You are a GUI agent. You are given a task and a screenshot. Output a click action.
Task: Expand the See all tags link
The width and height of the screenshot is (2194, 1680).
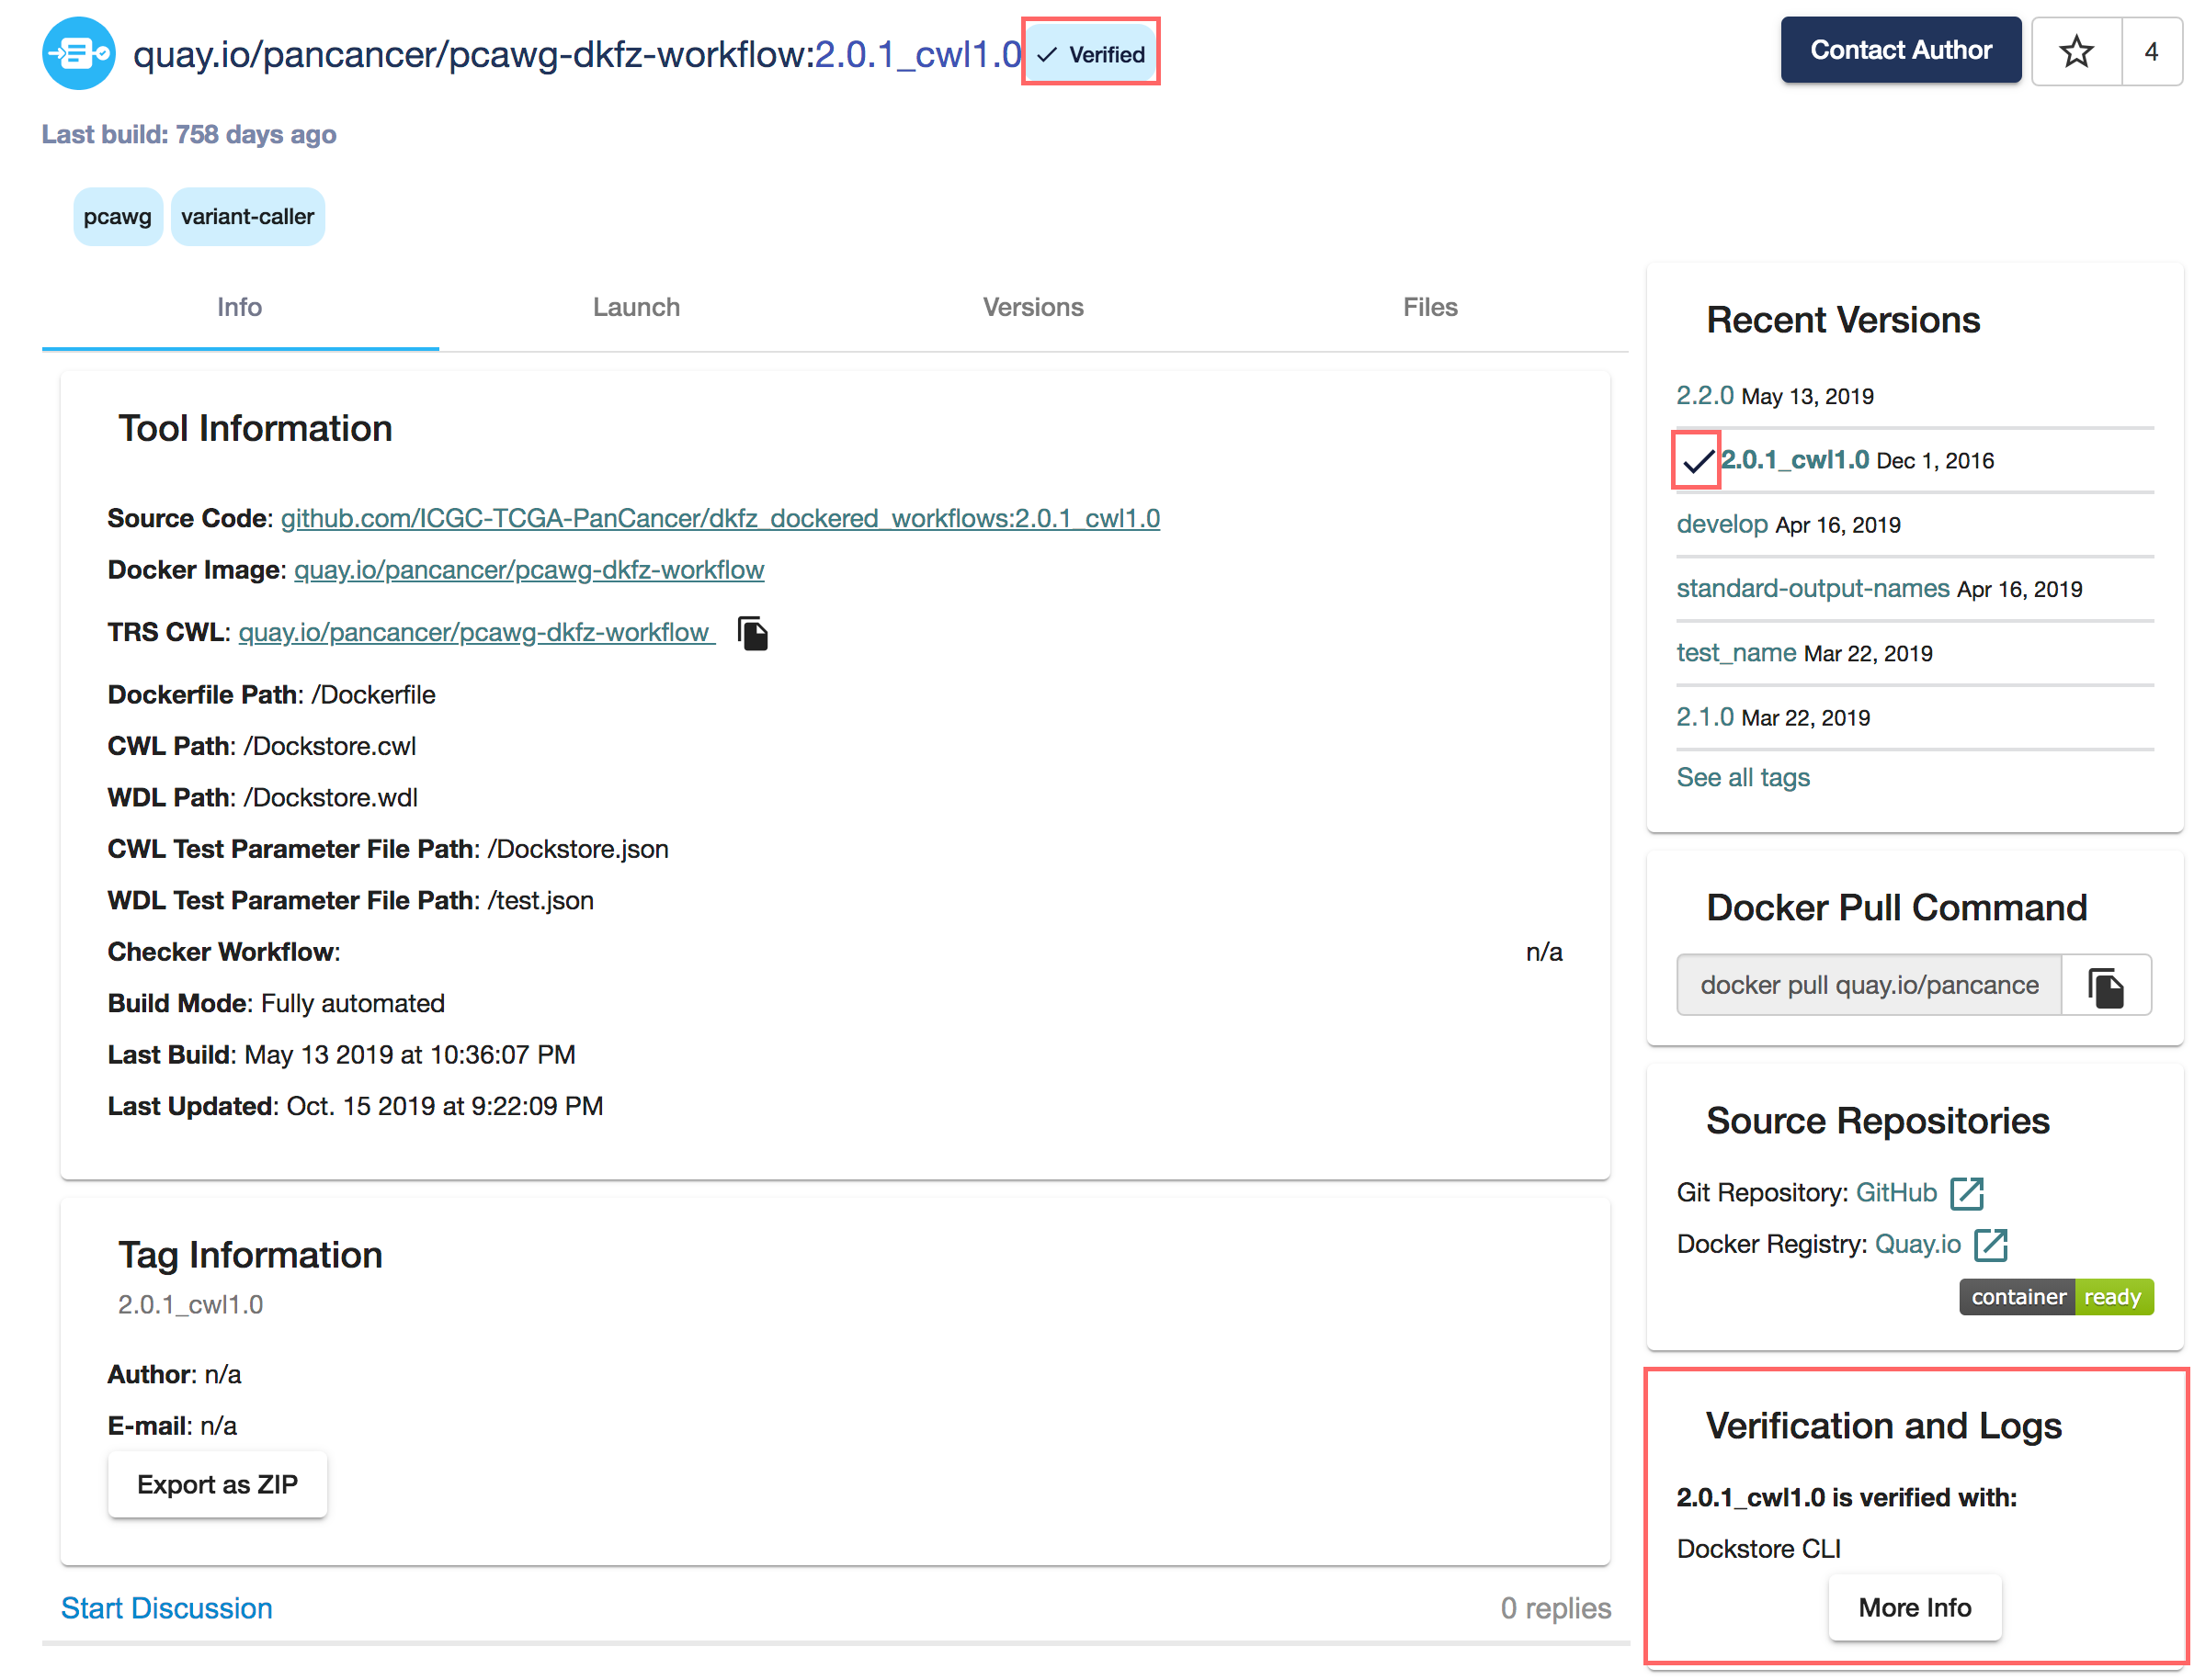(x=1742, y=777)
